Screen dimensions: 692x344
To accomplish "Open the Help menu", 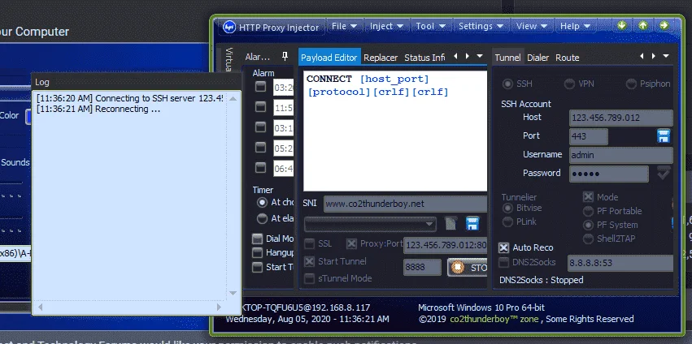I will pos(575,27).
